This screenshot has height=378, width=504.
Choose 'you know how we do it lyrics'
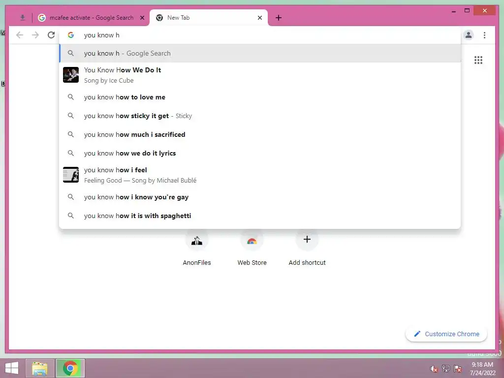coord(260,153)
